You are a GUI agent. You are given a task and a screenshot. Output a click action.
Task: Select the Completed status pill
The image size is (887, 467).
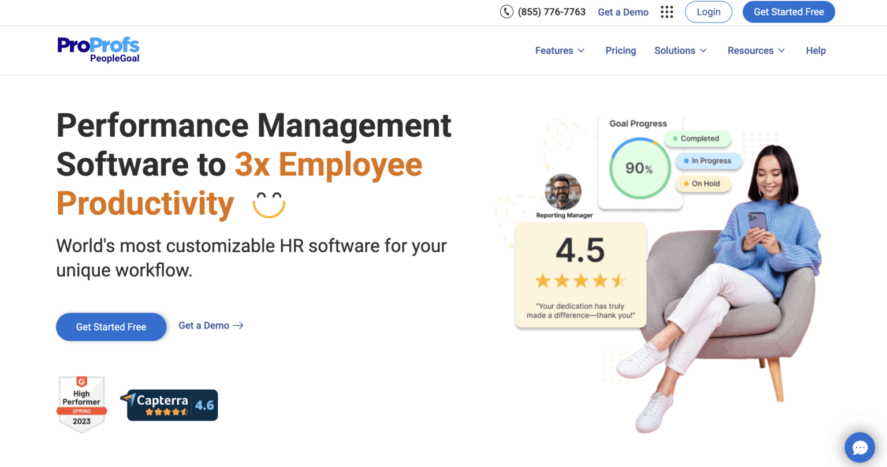point(698,139)
